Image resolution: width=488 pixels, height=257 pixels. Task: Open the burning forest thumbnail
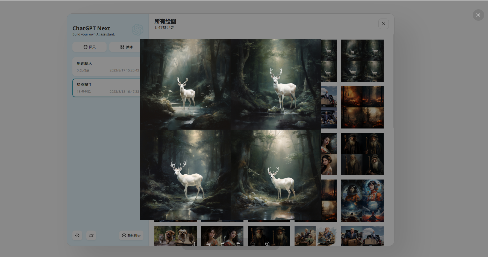point(362,107)
